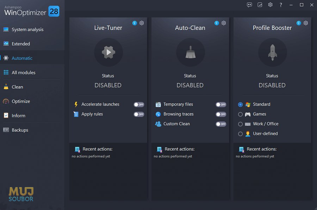317x210 pixels.
Task: Toggle the Browsing traces switch
Action: 221,114
